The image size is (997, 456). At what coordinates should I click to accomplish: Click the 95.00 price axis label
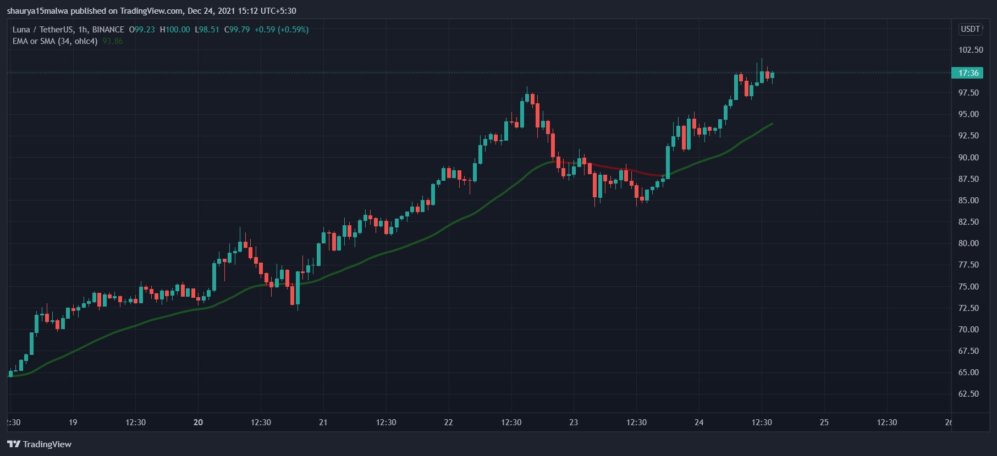[968, 114]
